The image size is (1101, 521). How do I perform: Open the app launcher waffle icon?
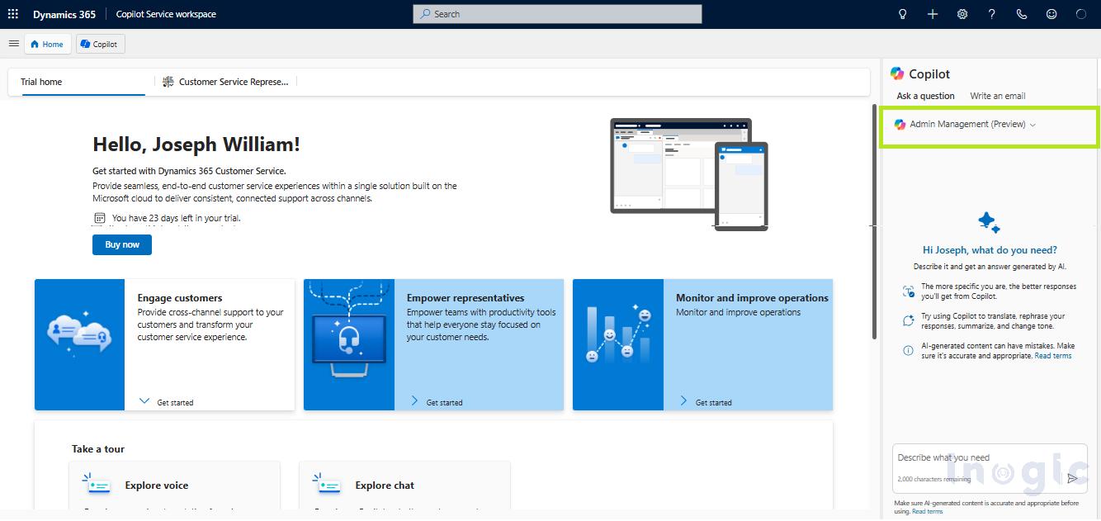click(13, 14)
